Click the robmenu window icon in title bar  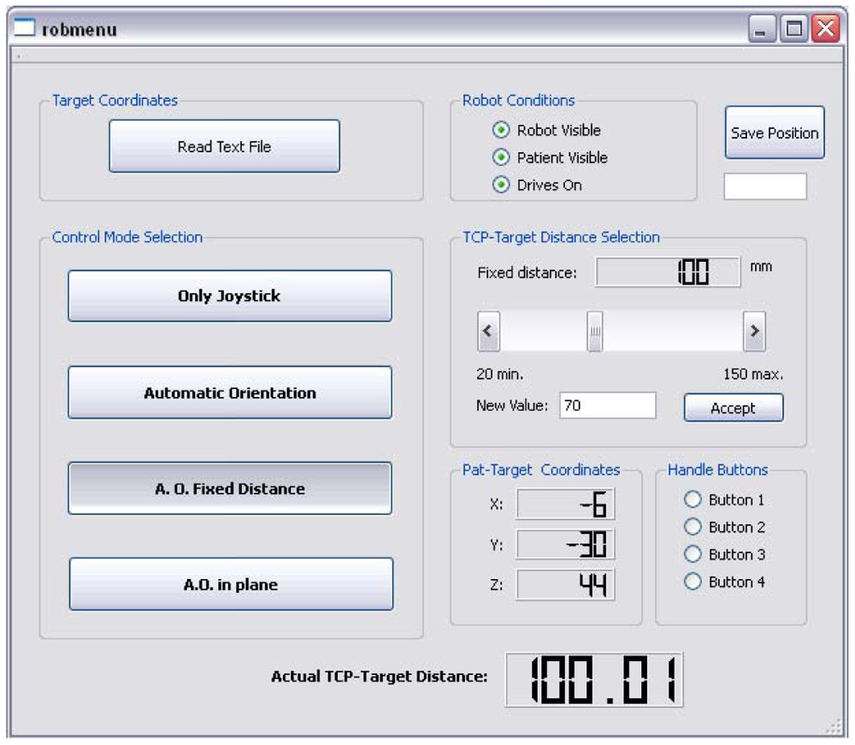[25, 29]
